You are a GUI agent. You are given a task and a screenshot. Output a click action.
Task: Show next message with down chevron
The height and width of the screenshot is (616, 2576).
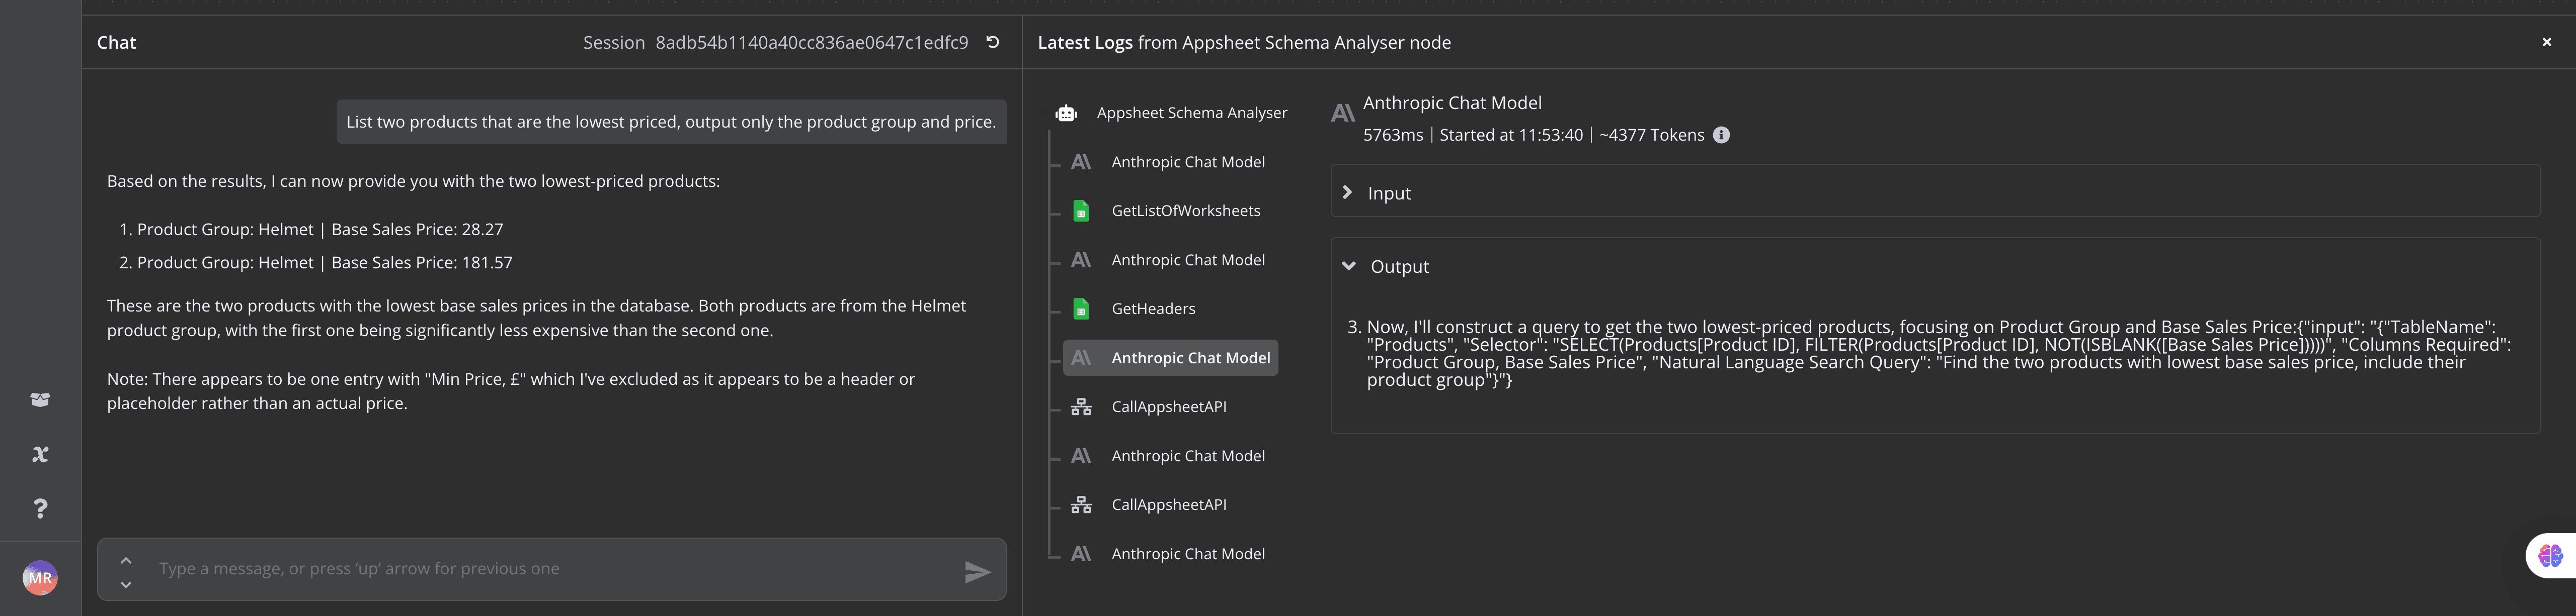[126, 584]
